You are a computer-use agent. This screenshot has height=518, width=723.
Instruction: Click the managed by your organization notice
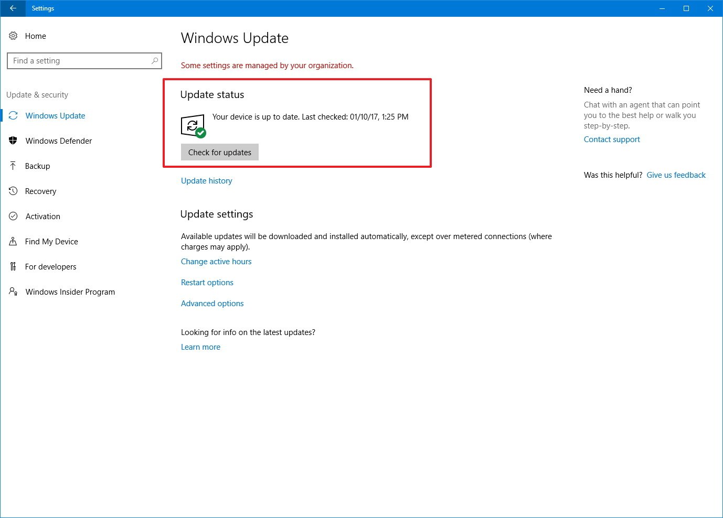click(267, 65)
